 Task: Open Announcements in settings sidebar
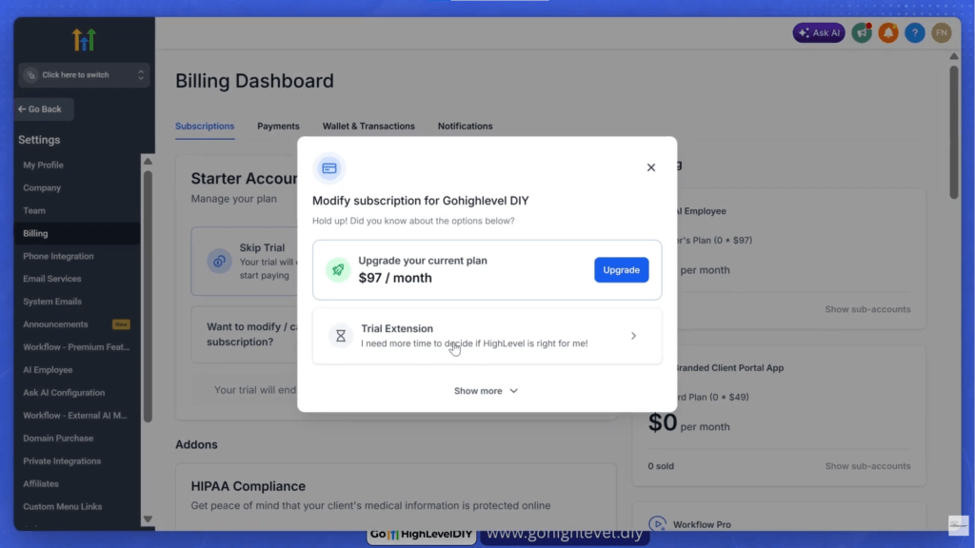coord(55,324)
